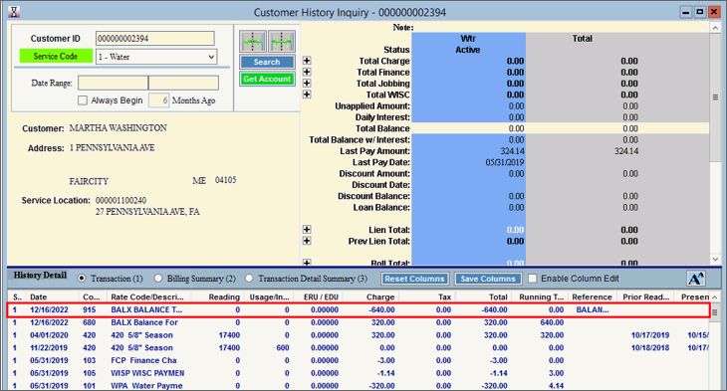Expand the Total Charge row
This screenshot has width=727, height=391.
(x=307, y=61)
